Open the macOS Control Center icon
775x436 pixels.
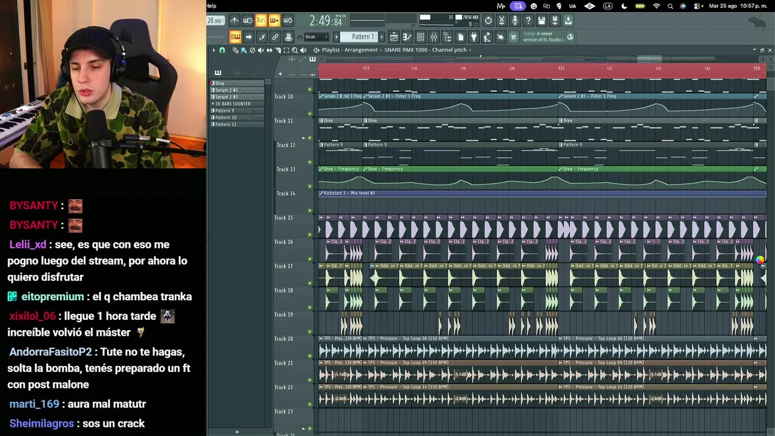(x=697, y=6)
